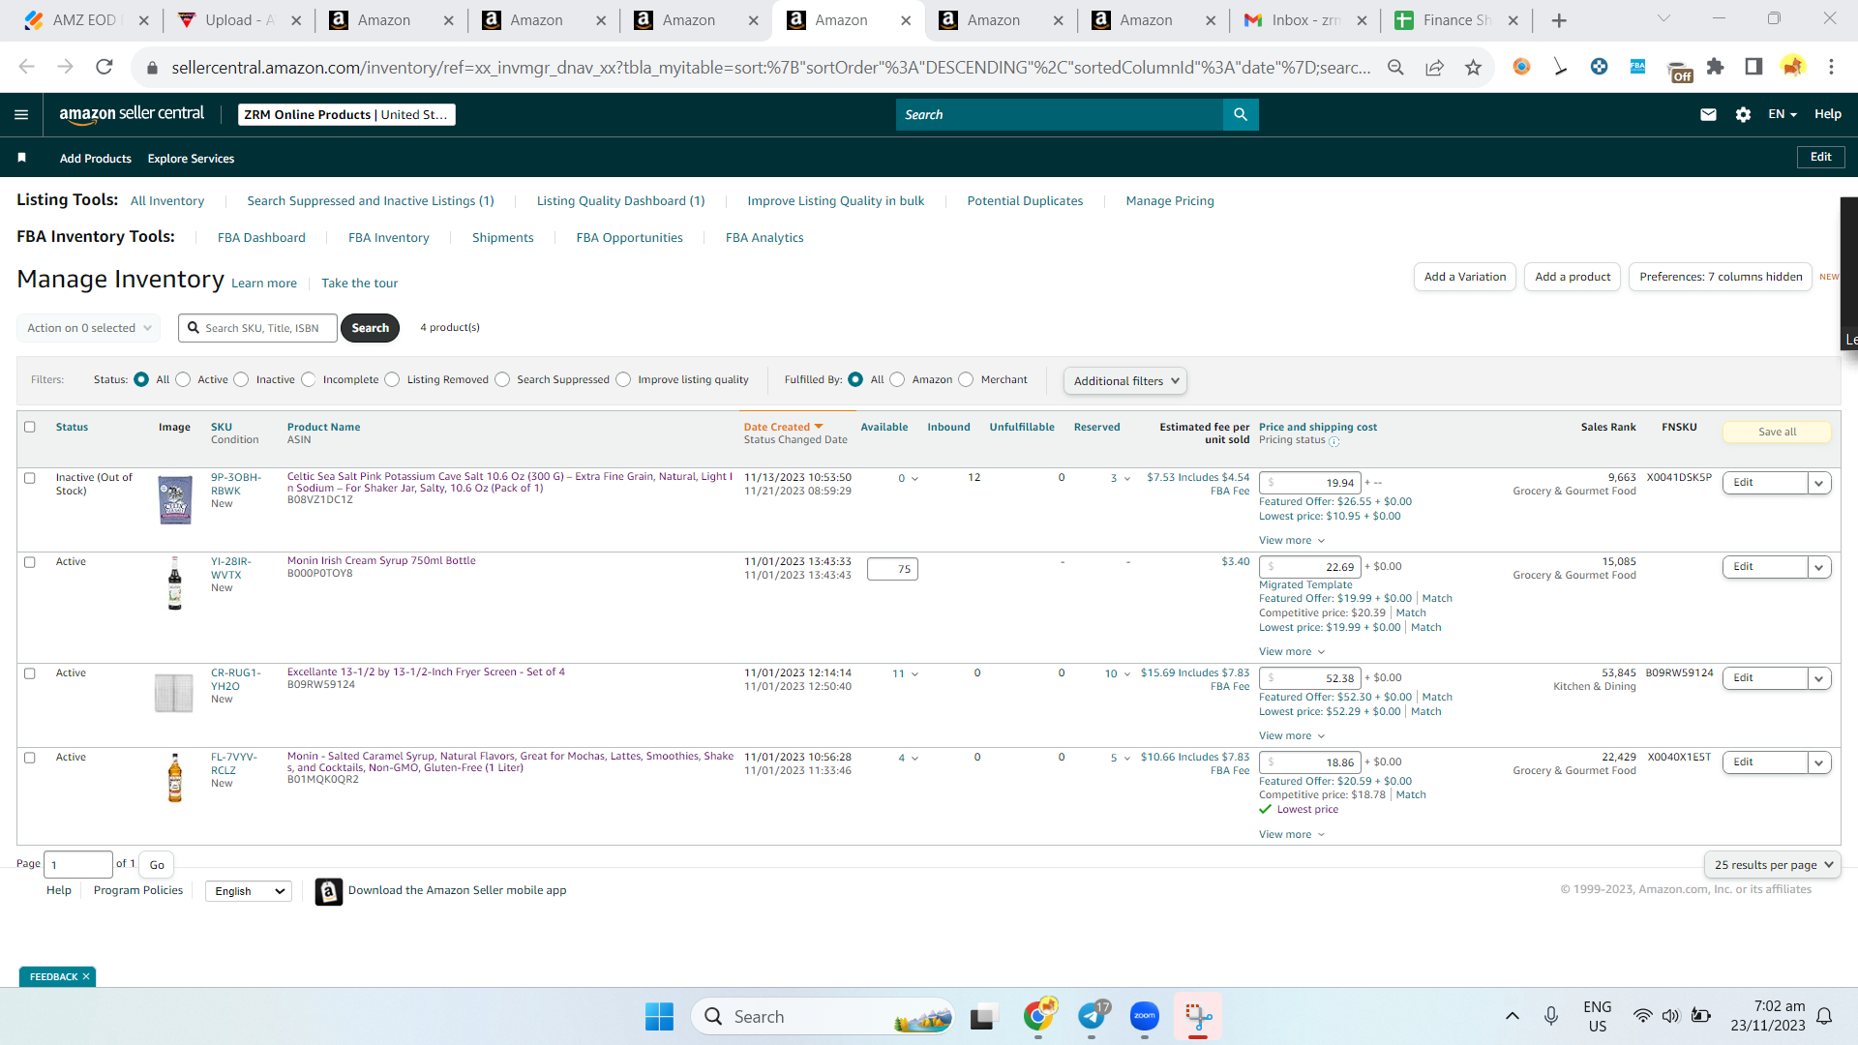The image size is (1858, 1045).
Task: Select the Monin Salted Caramel Syrup row checkbox
Action: point(30,758)
